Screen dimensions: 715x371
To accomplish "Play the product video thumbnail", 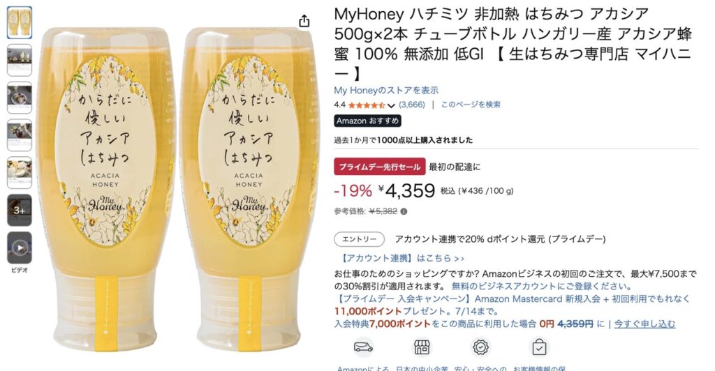I will coord(20,248).
